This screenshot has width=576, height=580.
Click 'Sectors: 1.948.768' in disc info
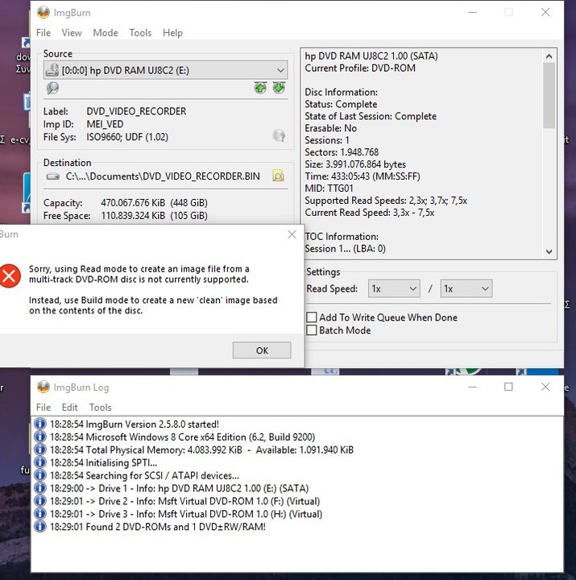pos(342,152)
